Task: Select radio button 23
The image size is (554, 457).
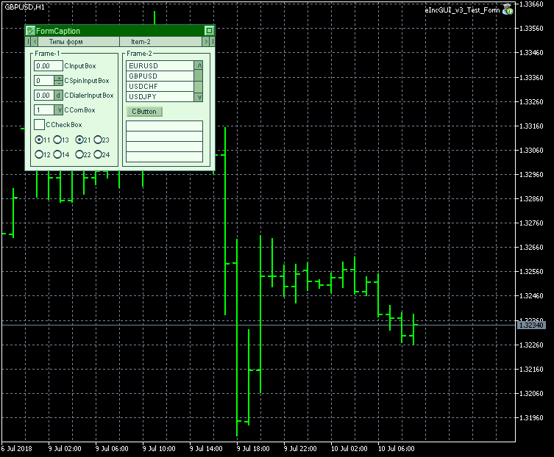Action: point(98,140)
